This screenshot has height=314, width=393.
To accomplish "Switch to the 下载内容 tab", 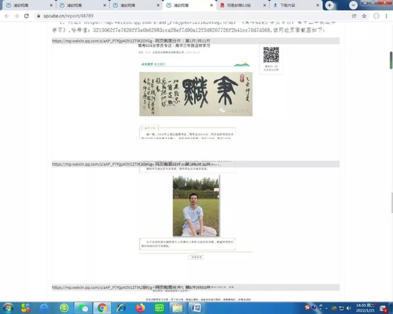I will (292, 5).
